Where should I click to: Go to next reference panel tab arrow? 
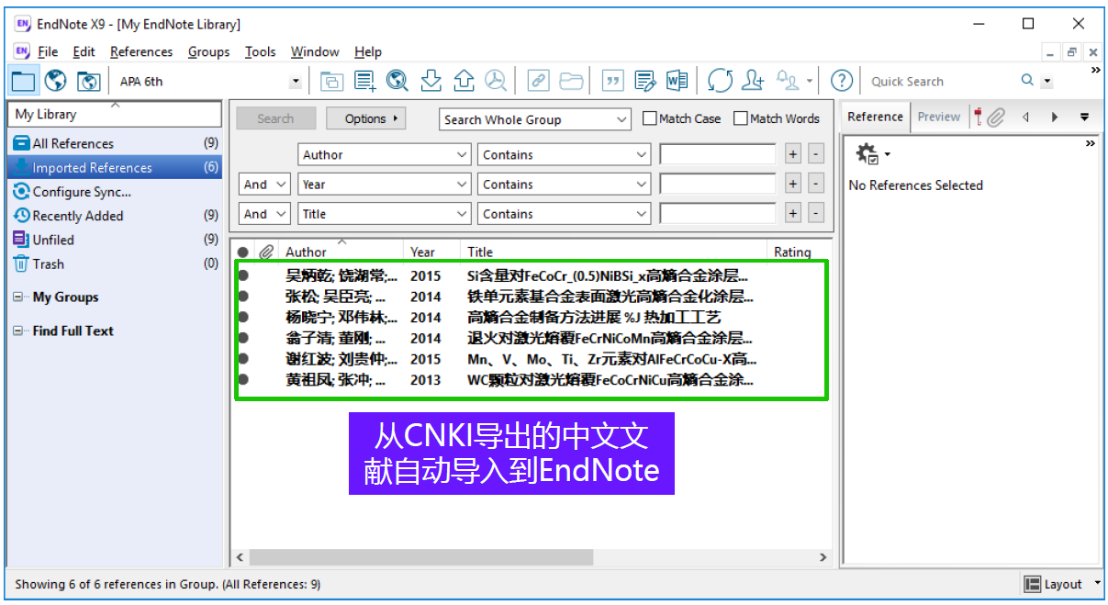click(1055, 117)
